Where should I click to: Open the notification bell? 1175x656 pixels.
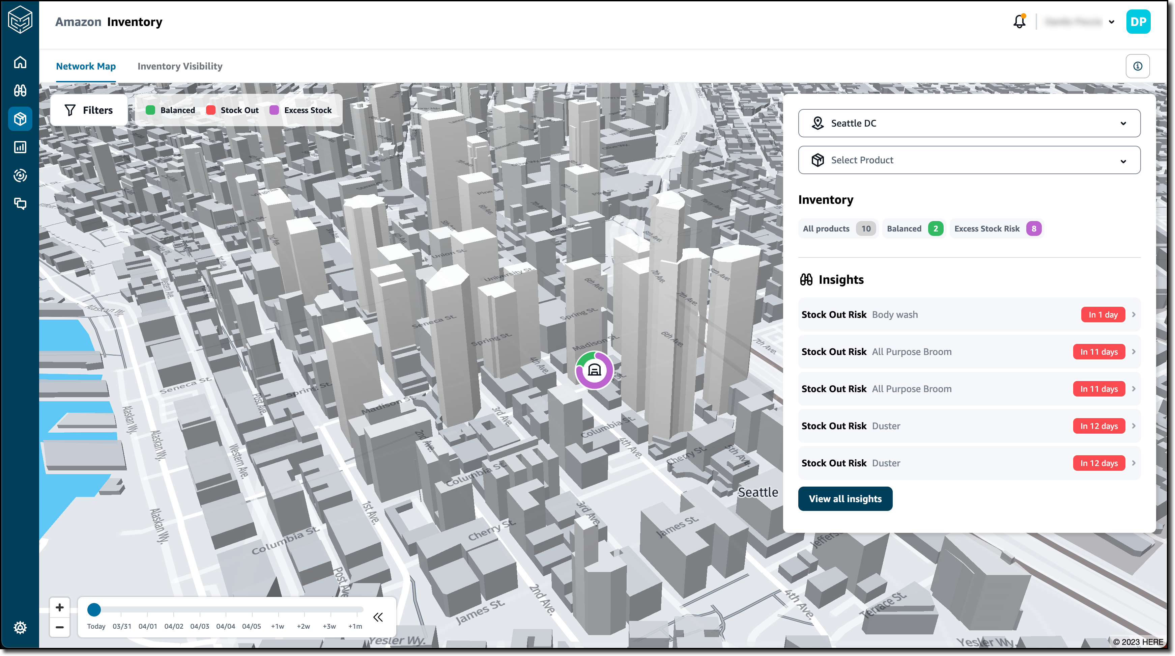click(x=1019, y=22)
